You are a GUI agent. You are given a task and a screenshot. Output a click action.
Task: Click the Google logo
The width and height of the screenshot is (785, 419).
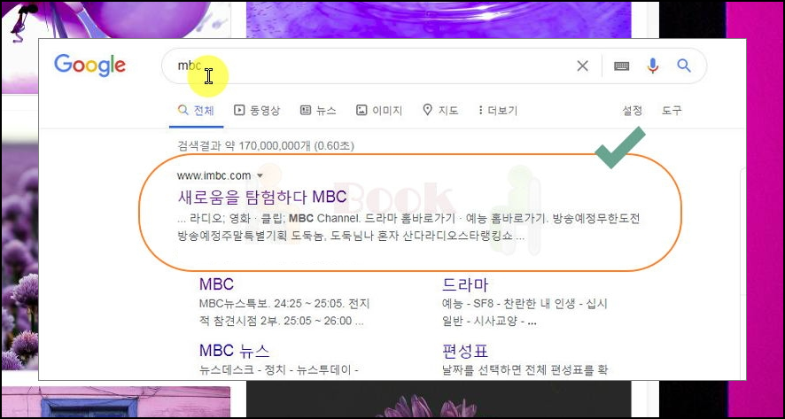pos(89,66)
